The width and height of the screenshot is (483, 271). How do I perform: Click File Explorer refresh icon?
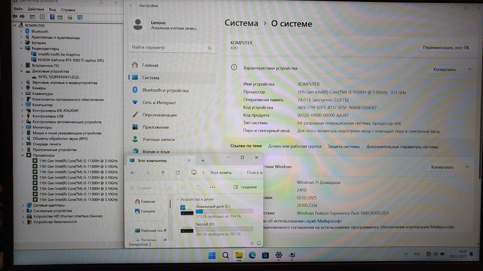tap(178, 173)
